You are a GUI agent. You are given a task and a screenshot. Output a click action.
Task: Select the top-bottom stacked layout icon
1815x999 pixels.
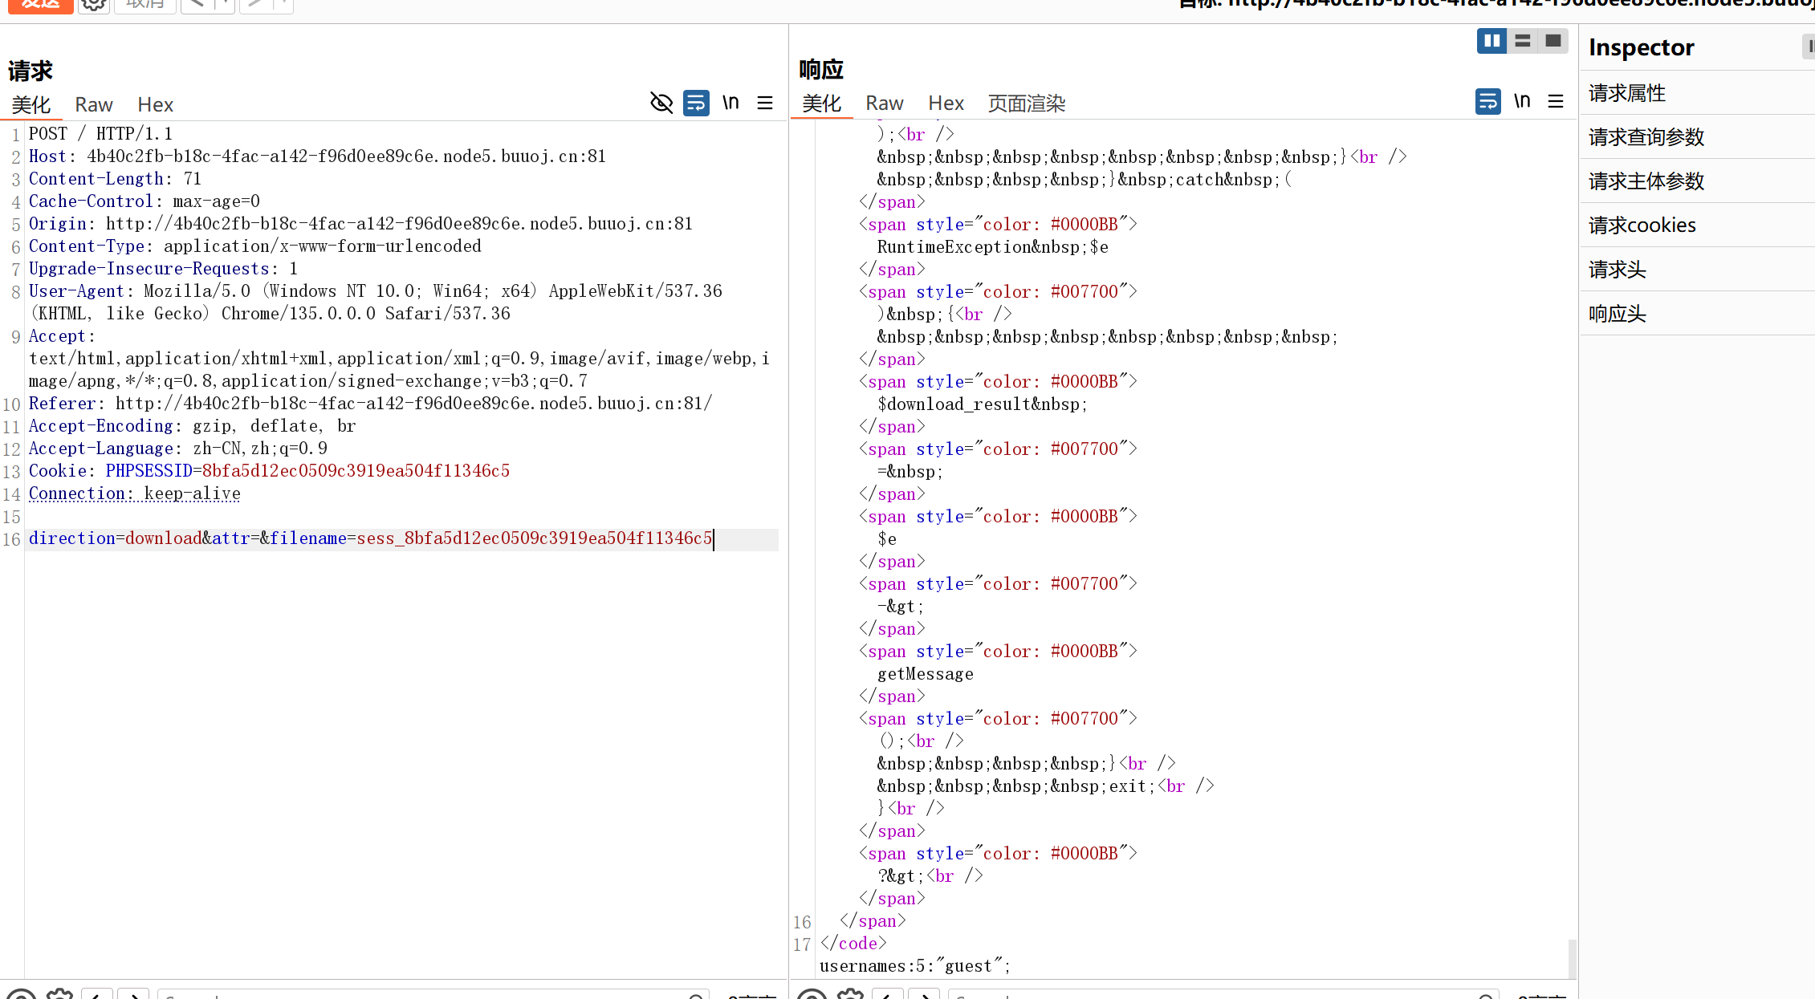pos(1522,40)
